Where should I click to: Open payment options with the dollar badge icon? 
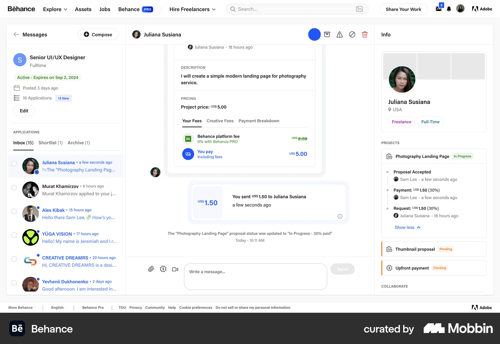pyautogui.click(x=163, y=269)
